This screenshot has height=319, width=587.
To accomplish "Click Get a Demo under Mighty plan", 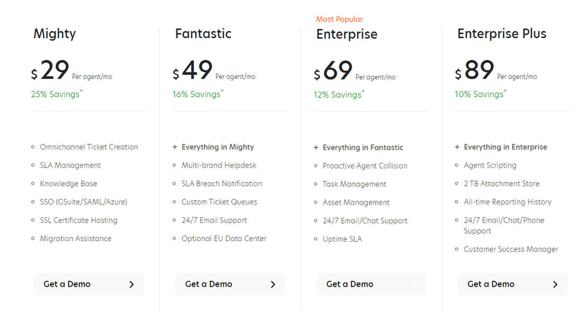I will [x=67, y=284].
